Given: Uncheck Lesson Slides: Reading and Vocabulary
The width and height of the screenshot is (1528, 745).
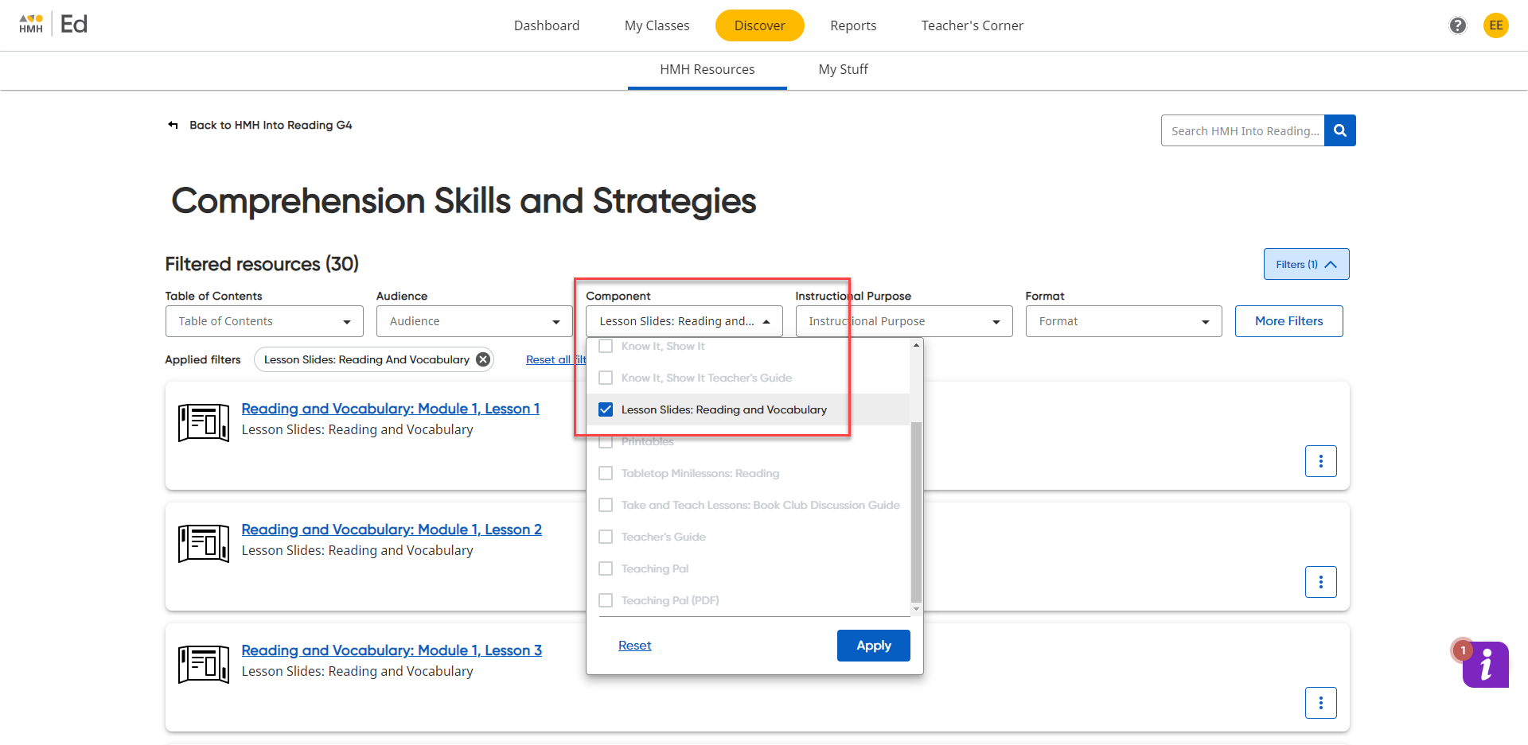Looking at the screenshot, I should [606, 409].
